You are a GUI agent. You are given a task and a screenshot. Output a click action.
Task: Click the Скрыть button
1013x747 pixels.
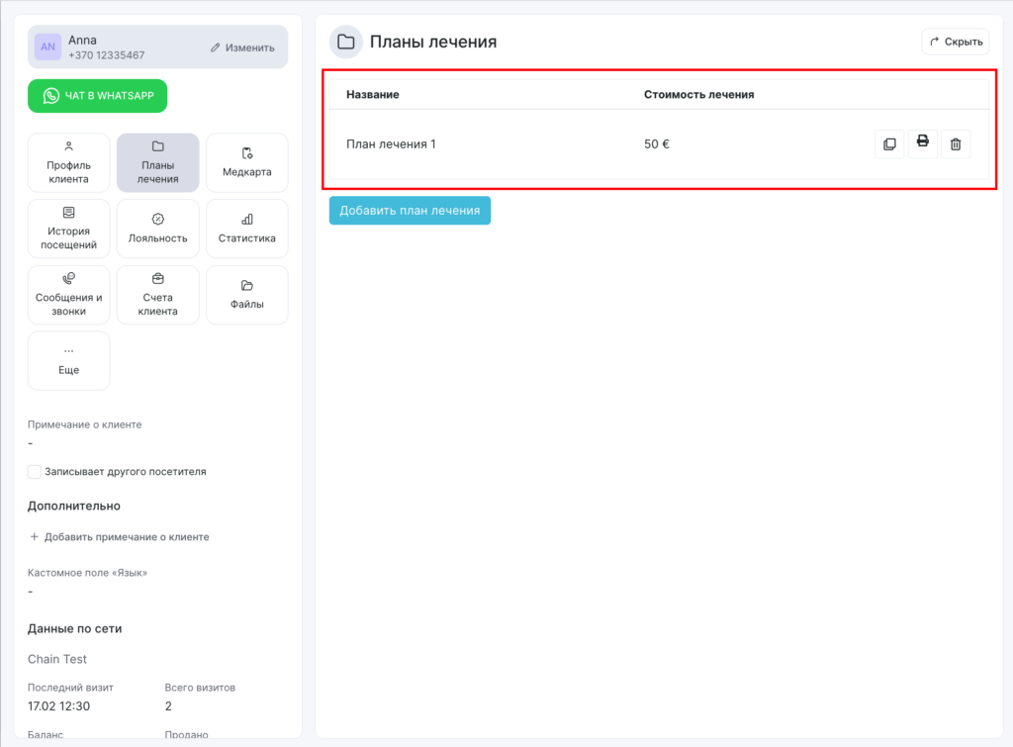click(x=955, y=42)
